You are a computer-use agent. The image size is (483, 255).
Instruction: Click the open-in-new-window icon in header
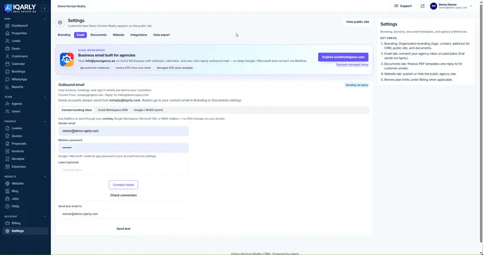click(x=422, y=6)
